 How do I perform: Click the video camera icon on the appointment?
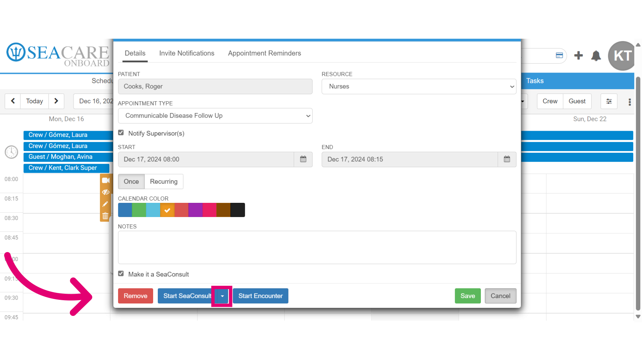click(106, 180)
